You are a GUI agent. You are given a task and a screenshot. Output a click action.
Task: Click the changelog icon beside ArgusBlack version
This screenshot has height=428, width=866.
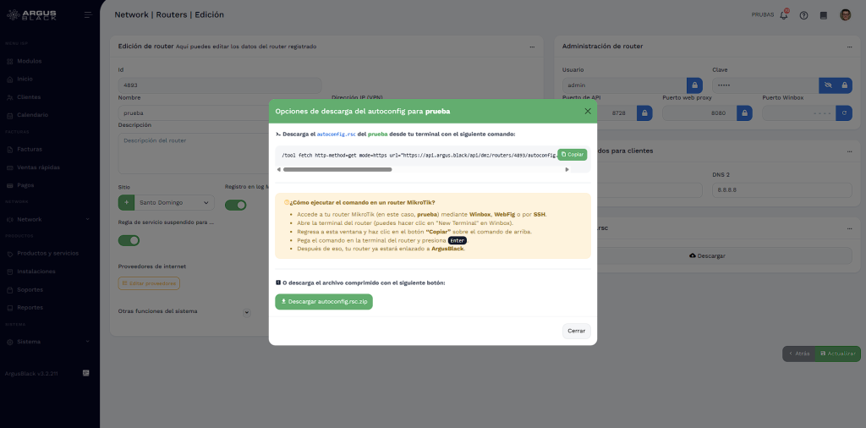tap(86, 373)
